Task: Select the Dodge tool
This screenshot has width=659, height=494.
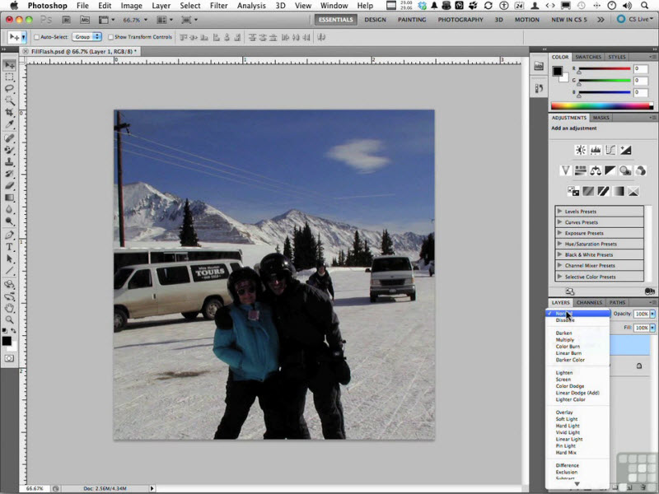Action: click(10, 221)
